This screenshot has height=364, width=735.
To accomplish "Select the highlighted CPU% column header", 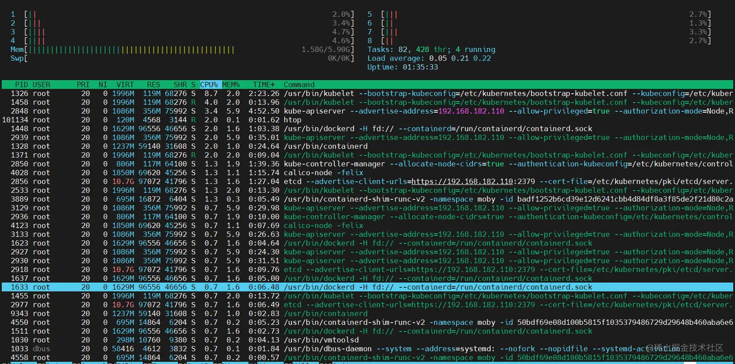I will point(210,84).
